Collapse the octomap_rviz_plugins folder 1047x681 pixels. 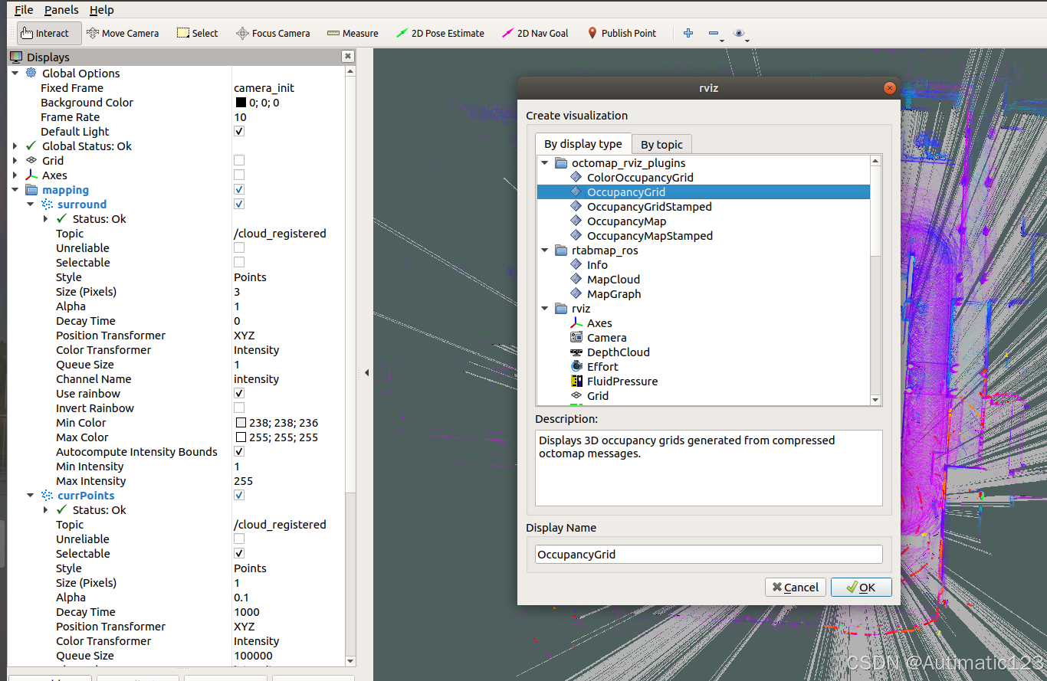pyautogui.click(x=544, y=162)
